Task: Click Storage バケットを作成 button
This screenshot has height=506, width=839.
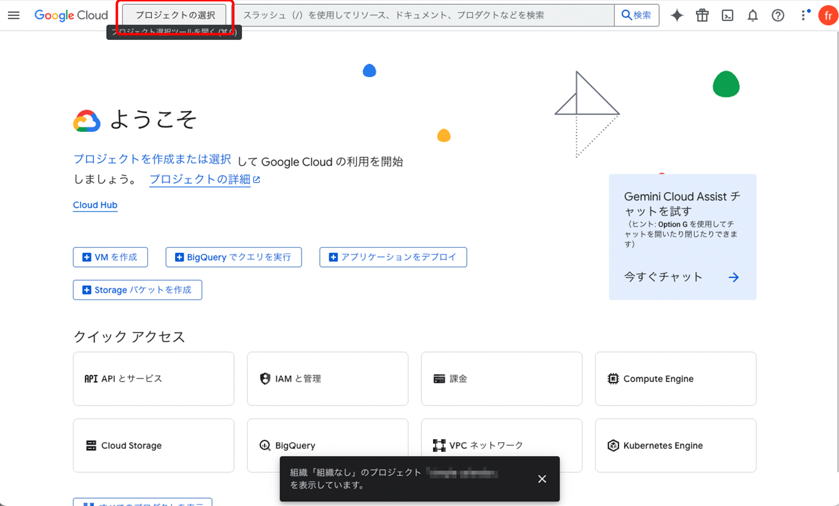Action: [138, 290]
